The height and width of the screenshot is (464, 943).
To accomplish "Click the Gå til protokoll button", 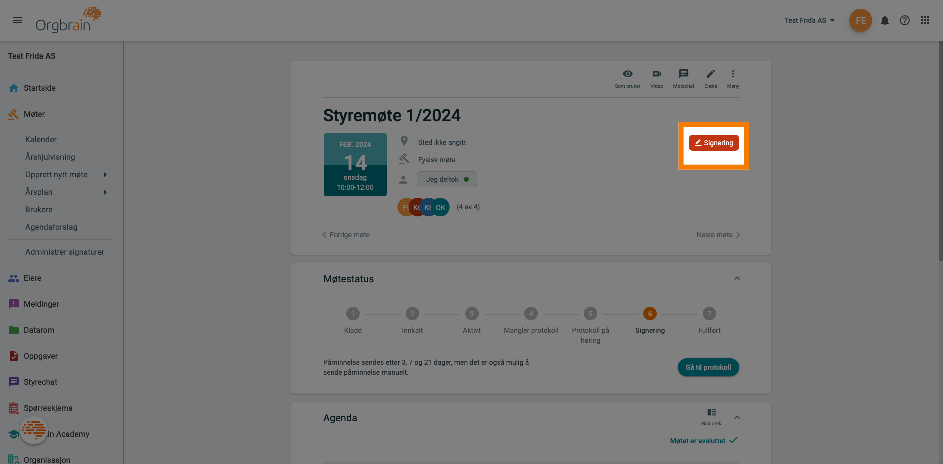I will pyautogui.click(x=708, y=367).
